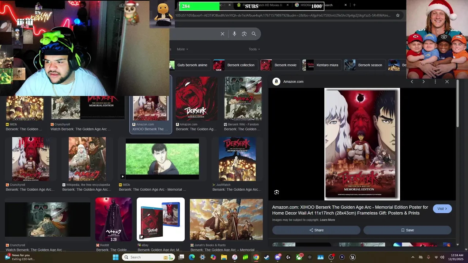Click the magnifier search submit icon

(254, 34)
